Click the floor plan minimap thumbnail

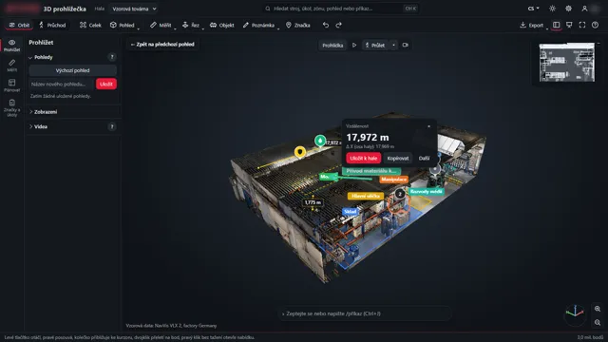(x=566, y=62)
